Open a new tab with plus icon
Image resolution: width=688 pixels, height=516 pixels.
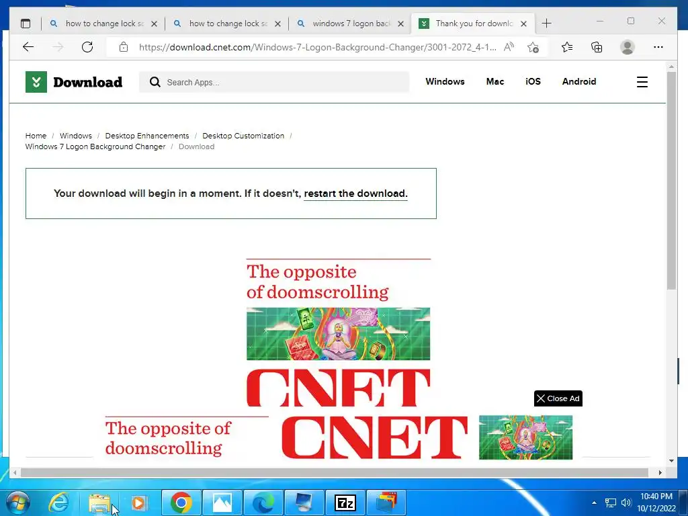tap(546, 24)
